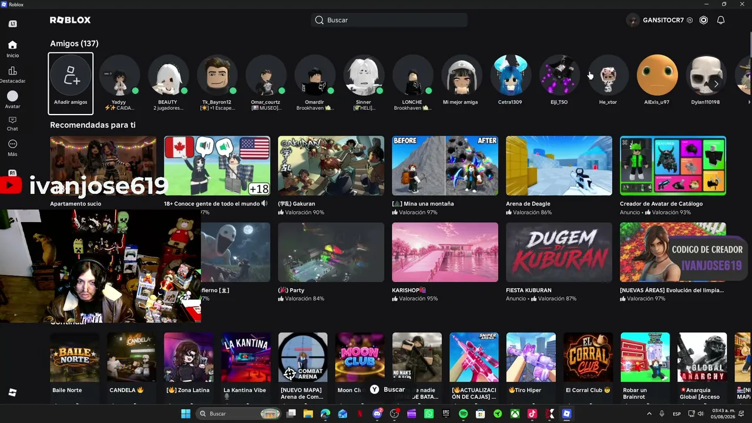Open the Evolución del limpia game
The image size is (752, 423).
pyautogui.click(x=673, y=252)
